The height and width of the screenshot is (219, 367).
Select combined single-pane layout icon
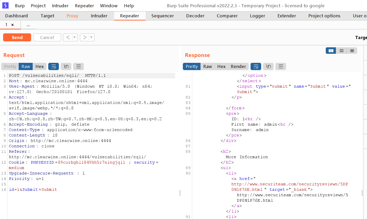(352, 51)
